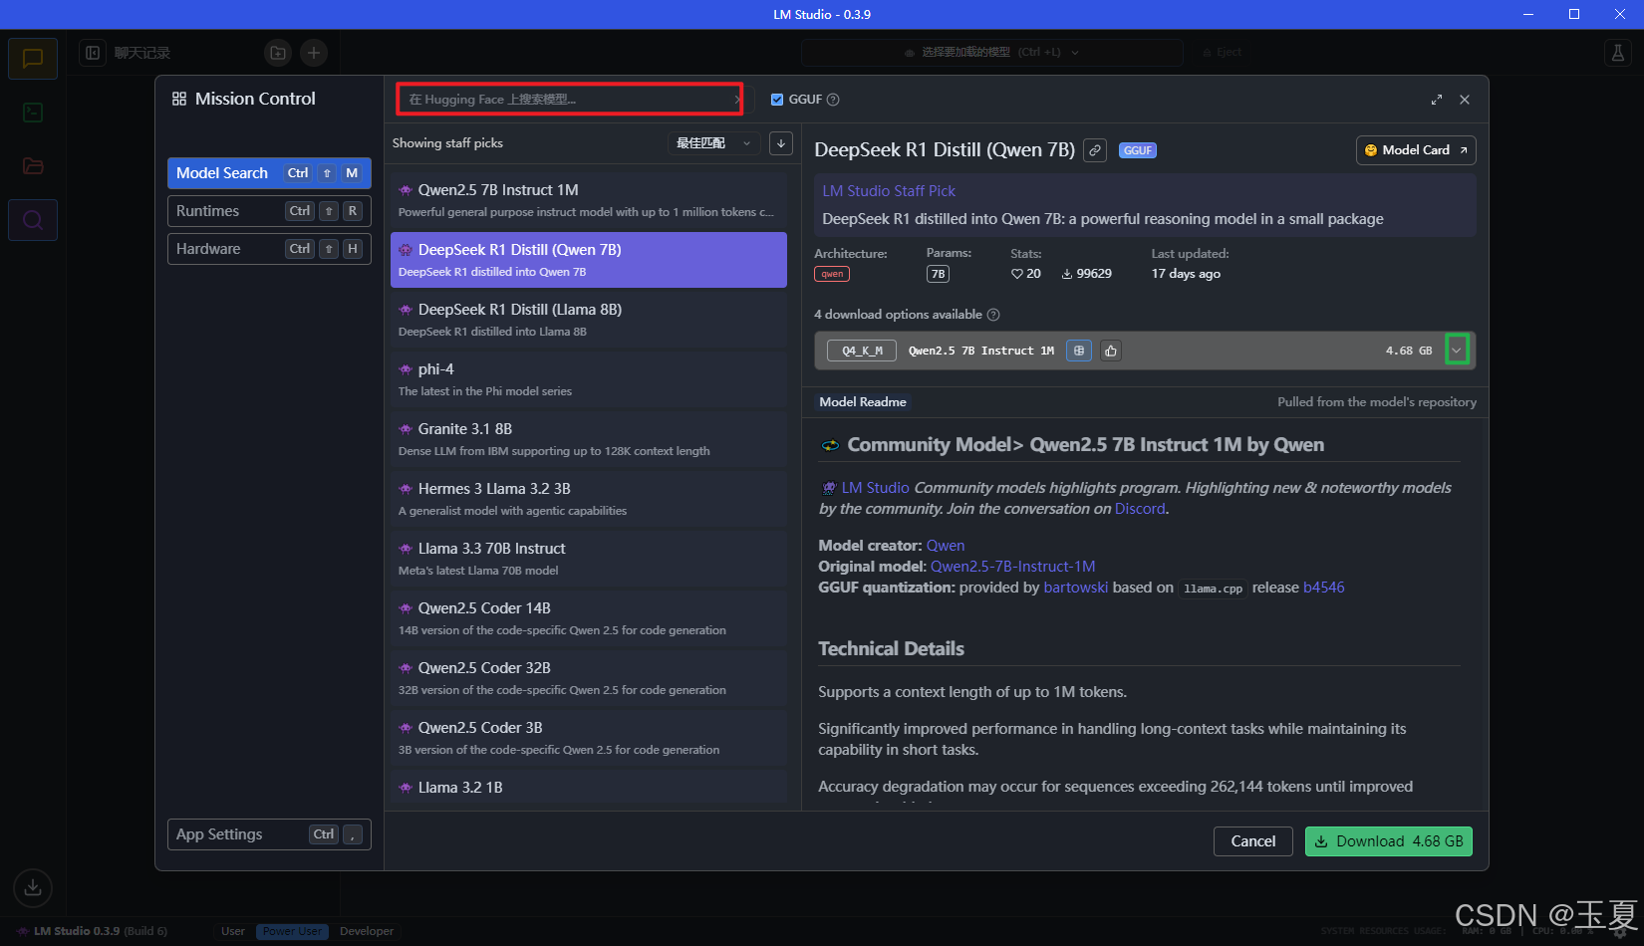Click the GGUF badge next to model title

click(x=1138, y=150)
